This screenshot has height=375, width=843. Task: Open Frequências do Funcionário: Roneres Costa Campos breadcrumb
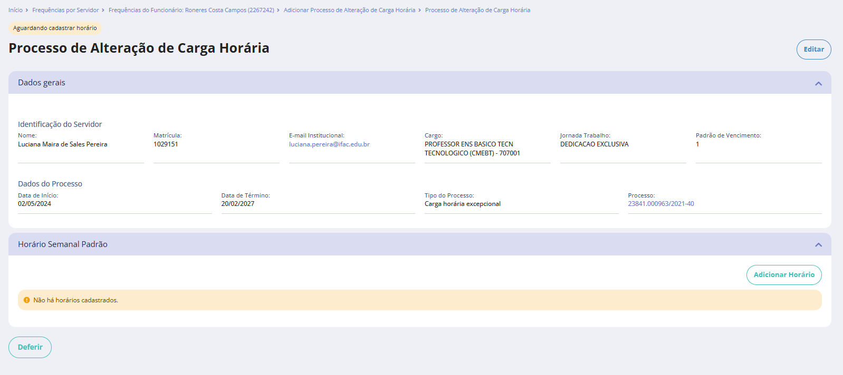tap(191, 10)
